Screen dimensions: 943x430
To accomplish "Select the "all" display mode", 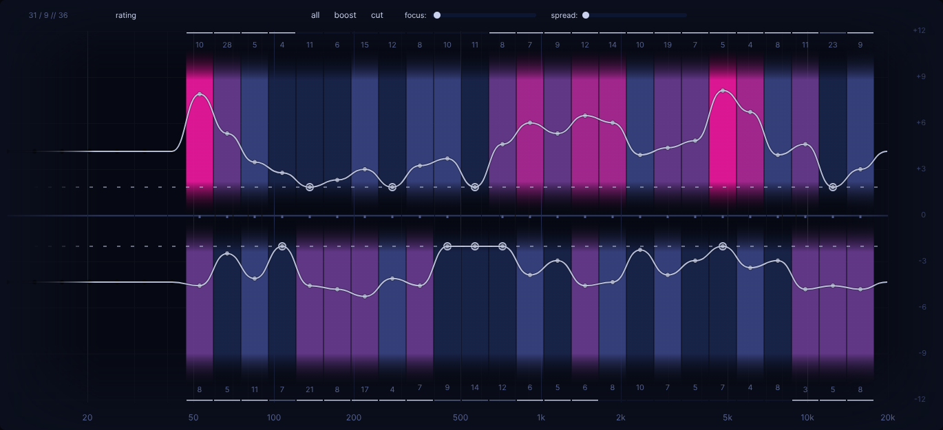I will click(x=315, y=15).
